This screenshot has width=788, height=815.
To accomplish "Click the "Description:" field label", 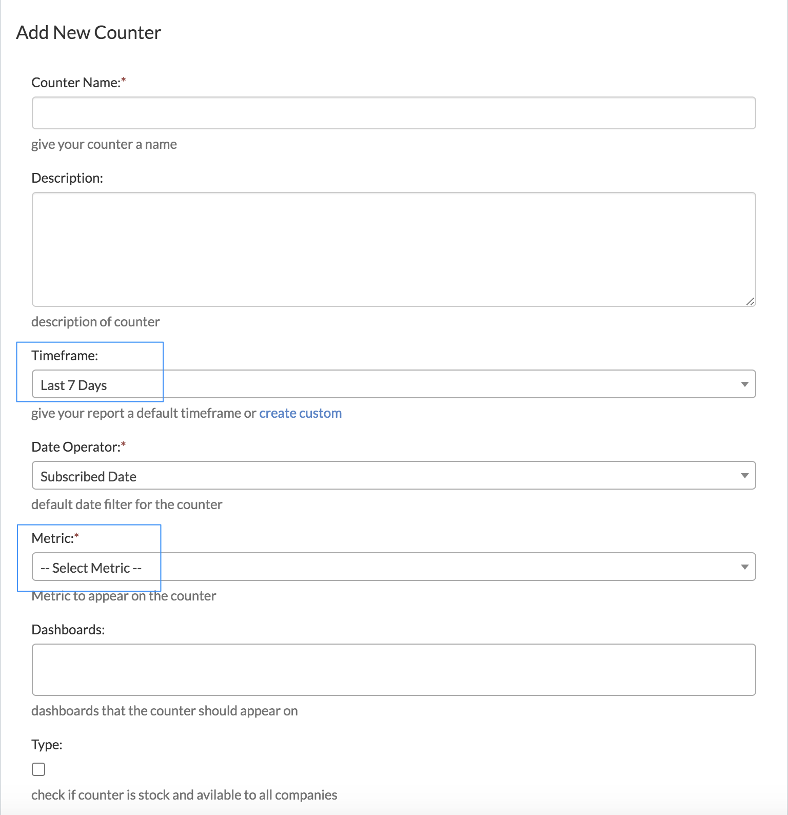I will pos(67,178).
